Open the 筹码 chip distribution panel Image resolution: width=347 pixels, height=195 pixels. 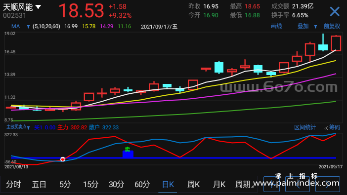332,127
